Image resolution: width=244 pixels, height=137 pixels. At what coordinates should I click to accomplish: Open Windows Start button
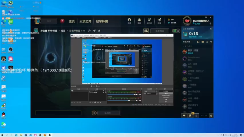coord(2,135)
